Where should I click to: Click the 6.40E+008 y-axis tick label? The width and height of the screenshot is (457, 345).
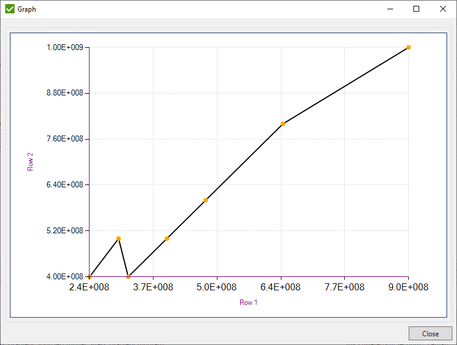coord(65,185)
